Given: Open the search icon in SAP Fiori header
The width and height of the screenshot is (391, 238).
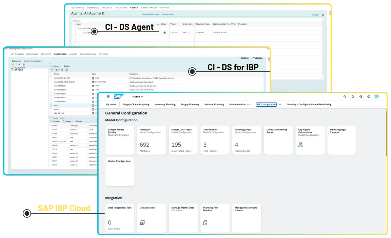Looking at the screenshot, I should pos(345,96).
